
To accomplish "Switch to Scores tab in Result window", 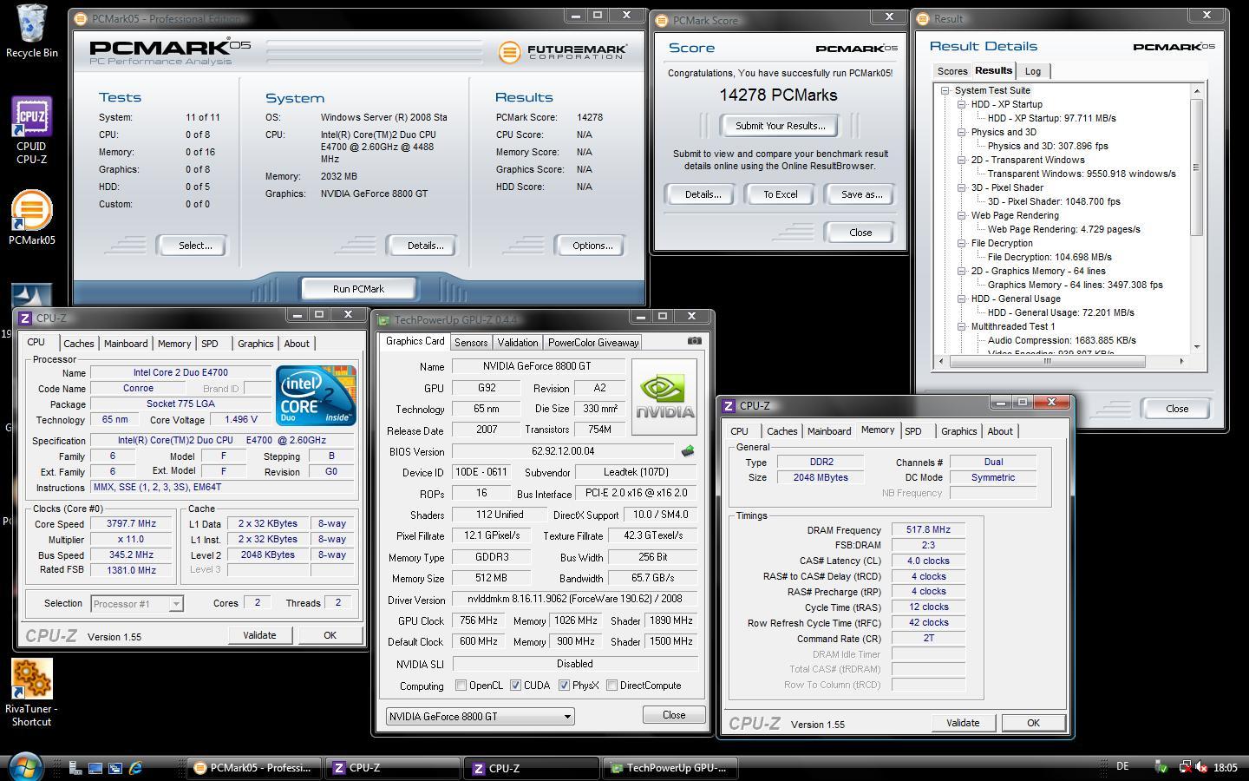I will [951, 71].
